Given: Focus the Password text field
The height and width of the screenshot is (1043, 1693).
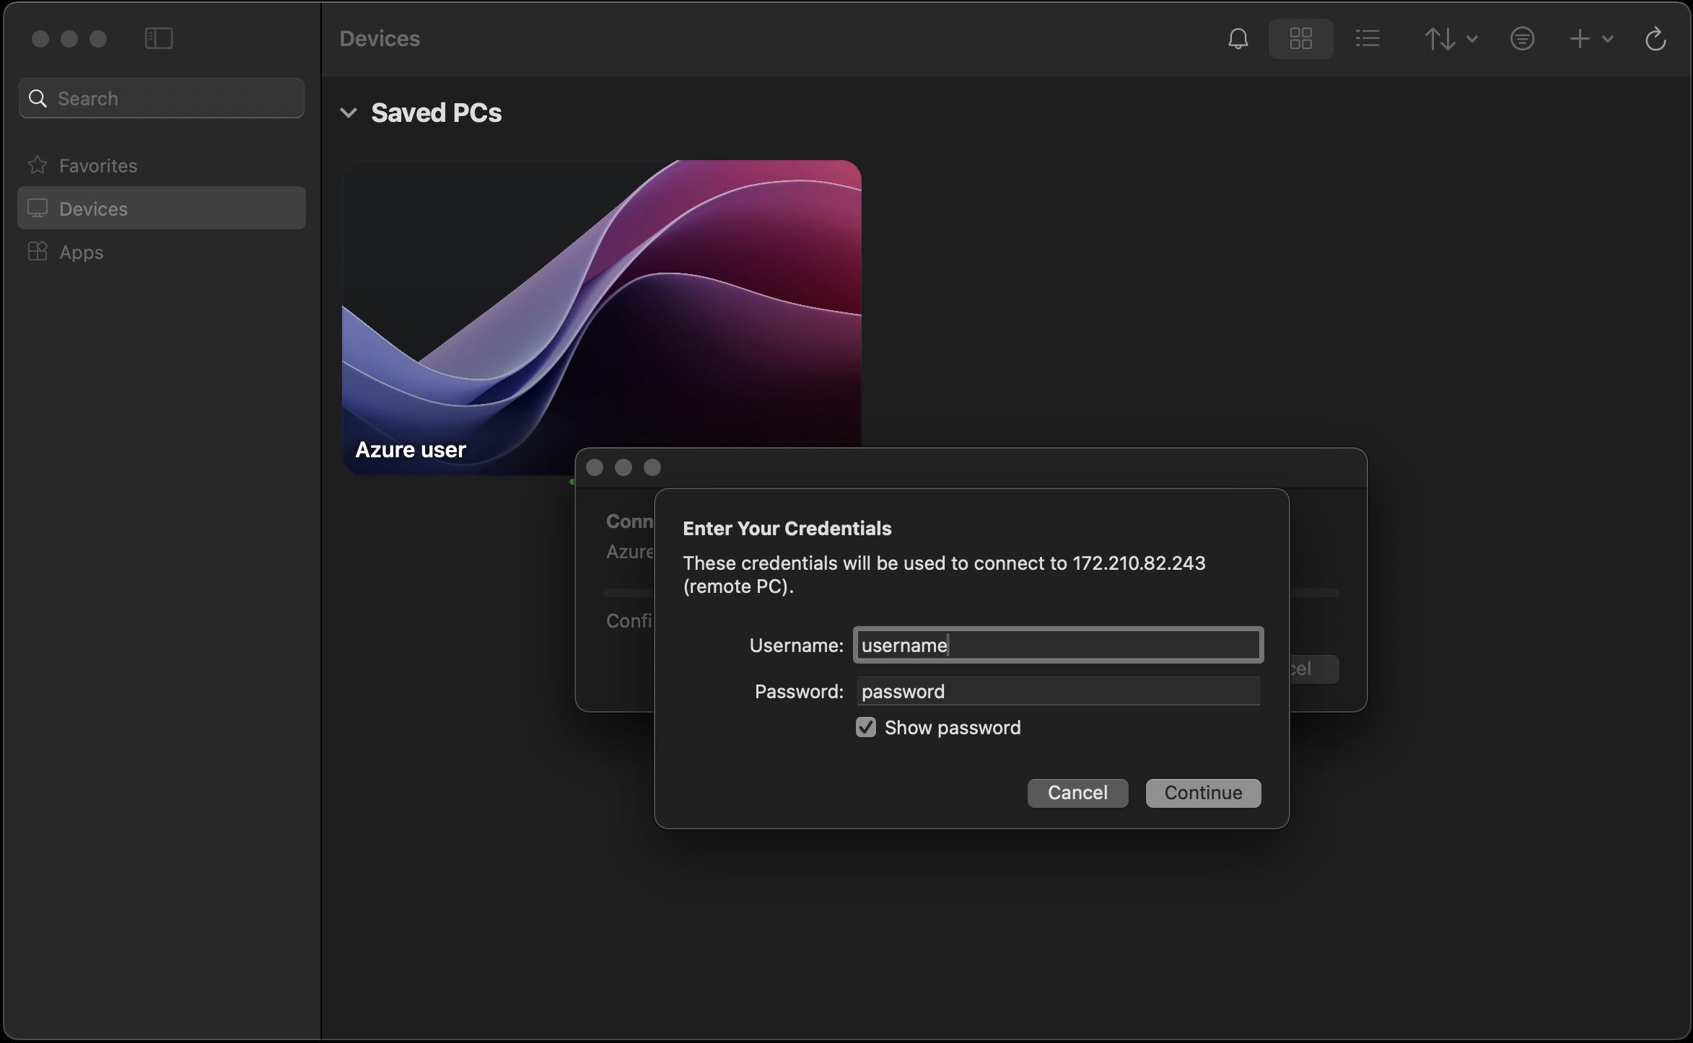Looking at the screenshot, I should point(1058,691).
